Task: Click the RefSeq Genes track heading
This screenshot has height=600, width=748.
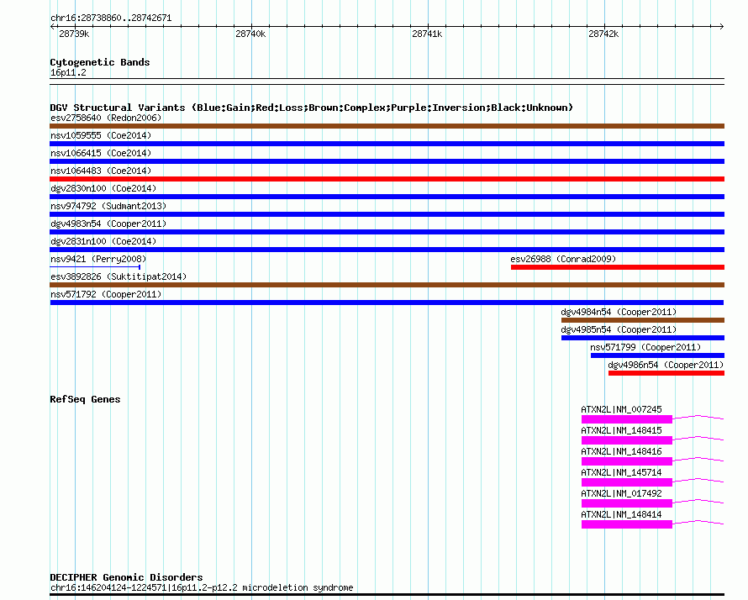Action: click(85, 399)
